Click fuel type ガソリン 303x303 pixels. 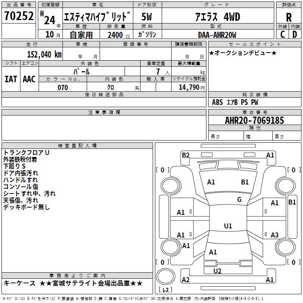click(x=147, y=34)
